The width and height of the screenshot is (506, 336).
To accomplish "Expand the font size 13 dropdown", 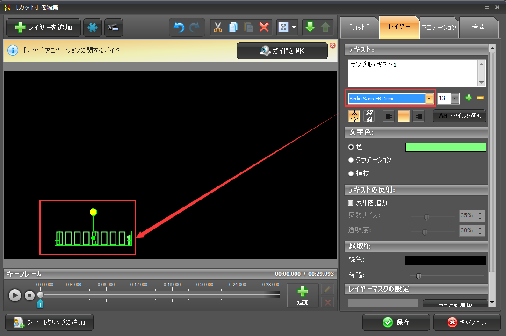I will (455, 99).
